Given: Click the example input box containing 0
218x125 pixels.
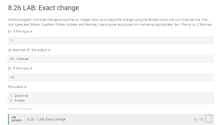Looking at the screenshot, I should 111,40.
